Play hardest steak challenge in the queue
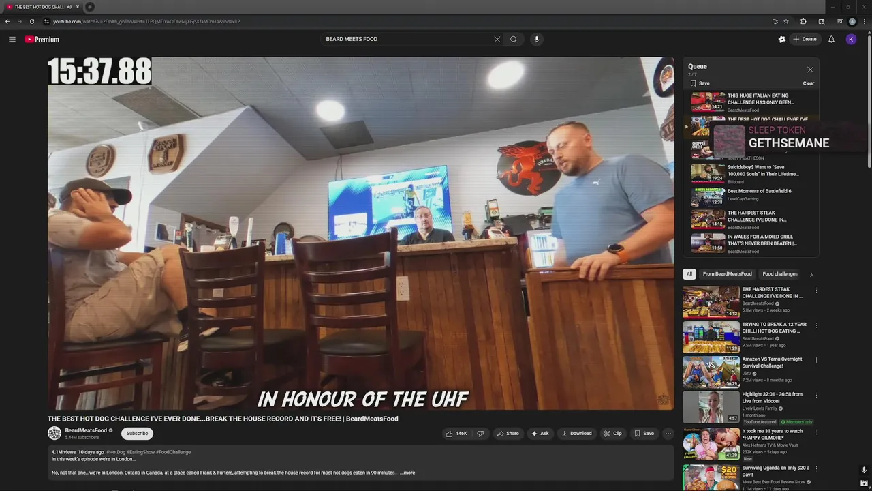This screenshot has width=872, height=491. pos(753,220)
